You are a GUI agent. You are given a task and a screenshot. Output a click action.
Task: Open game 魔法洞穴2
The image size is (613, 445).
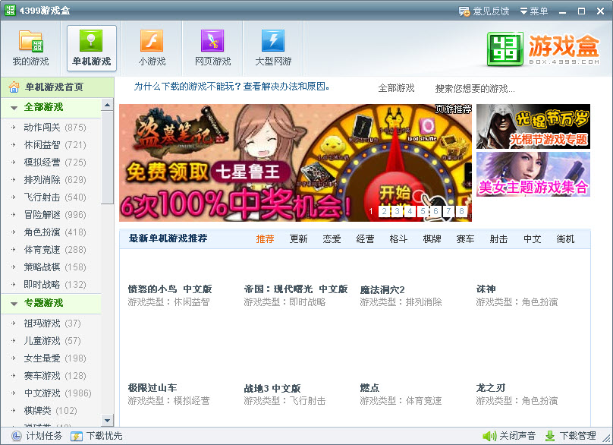click(382, 290)
